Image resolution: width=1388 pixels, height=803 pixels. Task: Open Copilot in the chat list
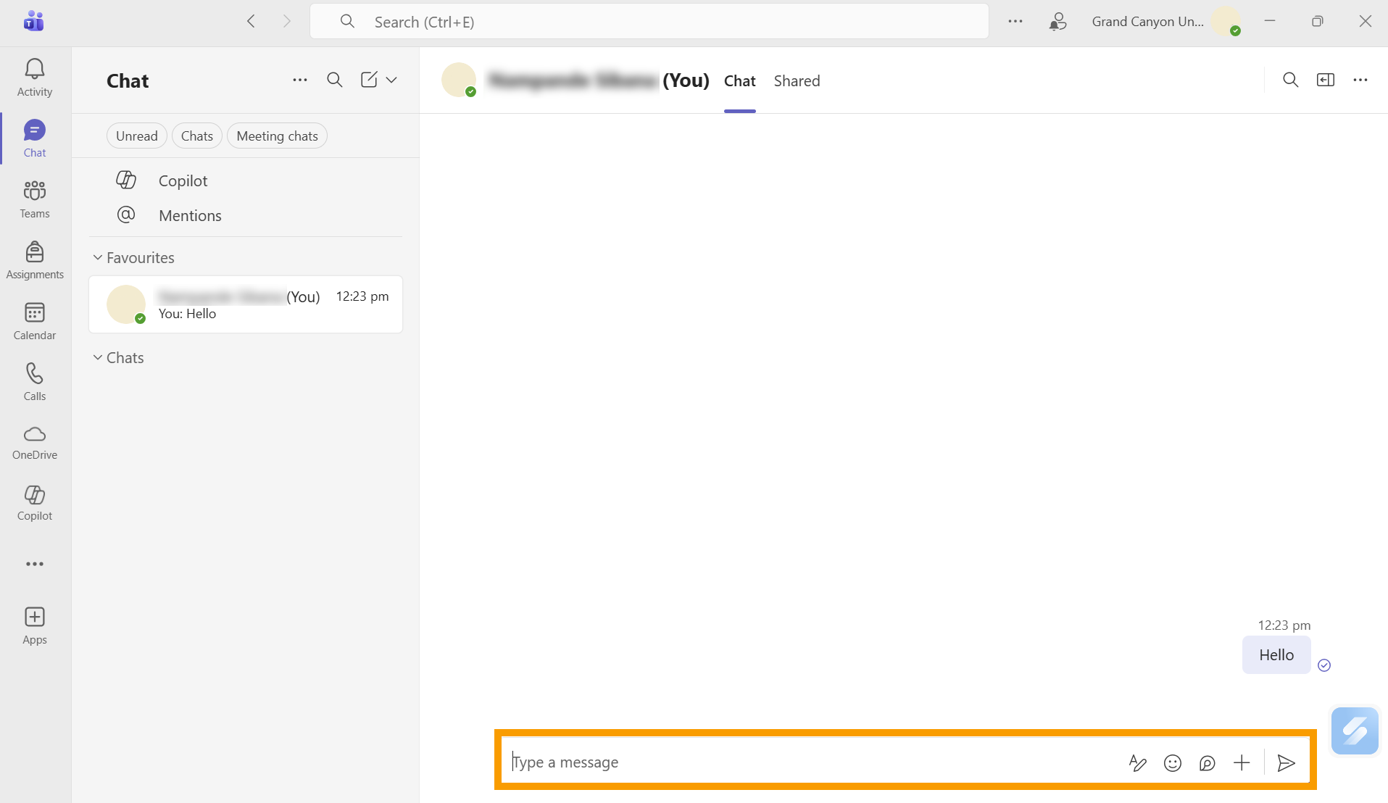183,180
